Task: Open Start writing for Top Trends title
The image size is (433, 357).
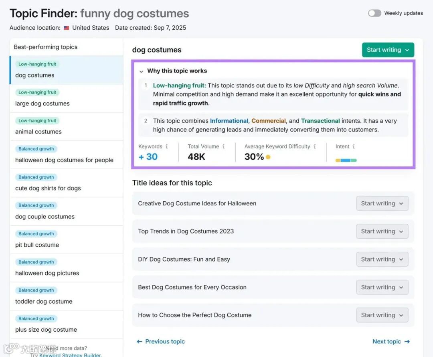Action: (x=382, y=231)
